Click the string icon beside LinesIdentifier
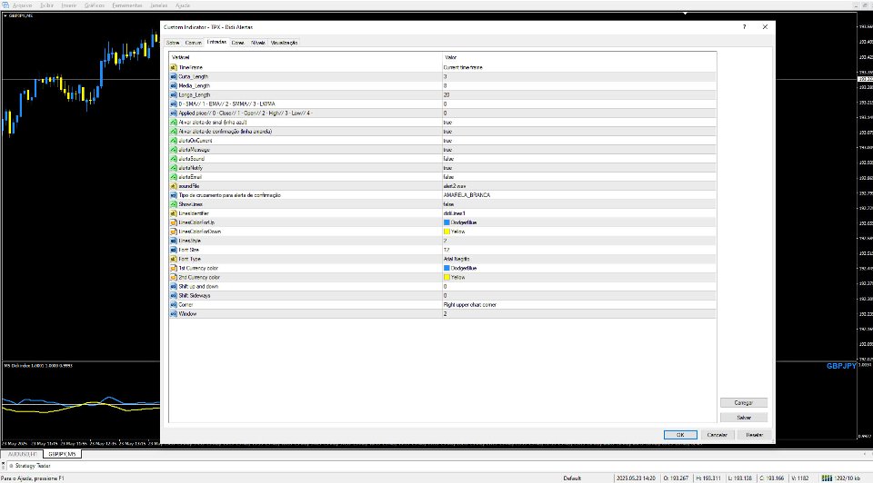873x483 pixels. pos(174,213)
